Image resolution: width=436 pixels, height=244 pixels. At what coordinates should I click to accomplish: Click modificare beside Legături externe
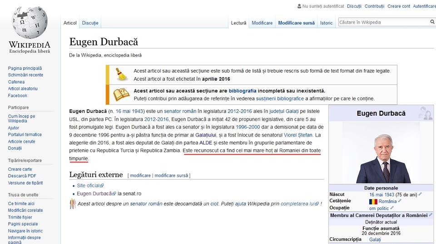(x=140, y=176)
